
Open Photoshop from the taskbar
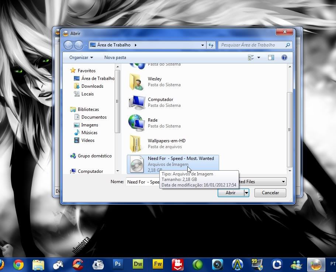(118, 264)
